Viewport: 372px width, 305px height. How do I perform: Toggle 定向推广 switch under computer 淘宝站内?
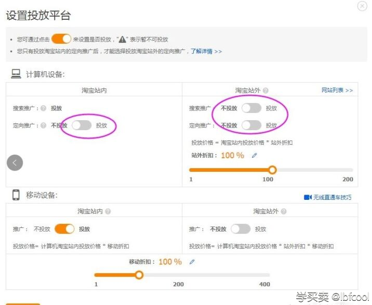pos(82,125)
